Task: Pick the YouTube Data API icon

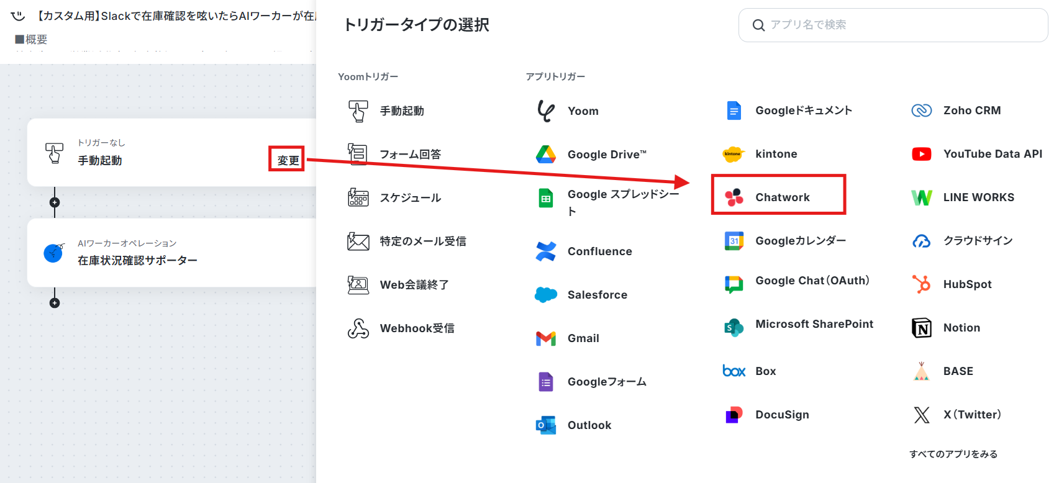Action: (x=922, y=154)
